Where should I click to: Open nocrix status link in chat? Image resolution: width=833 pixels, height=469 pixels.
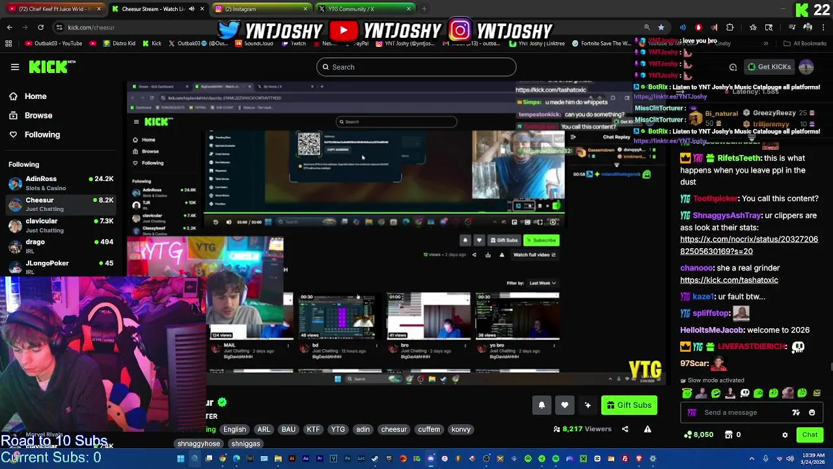749,246
